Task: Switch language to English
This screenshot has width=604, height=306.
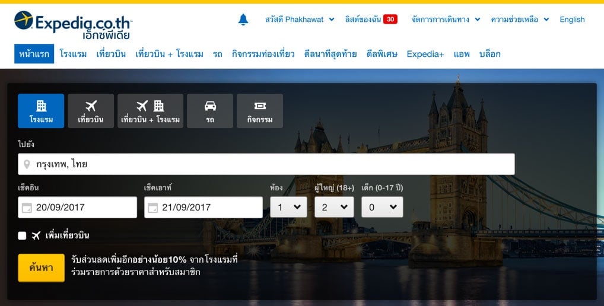Action: click(572, 20)
